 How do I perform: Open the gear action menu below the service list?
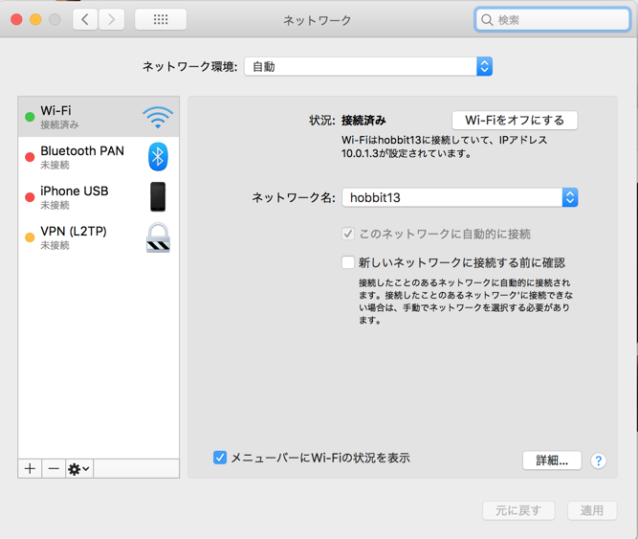79,468
